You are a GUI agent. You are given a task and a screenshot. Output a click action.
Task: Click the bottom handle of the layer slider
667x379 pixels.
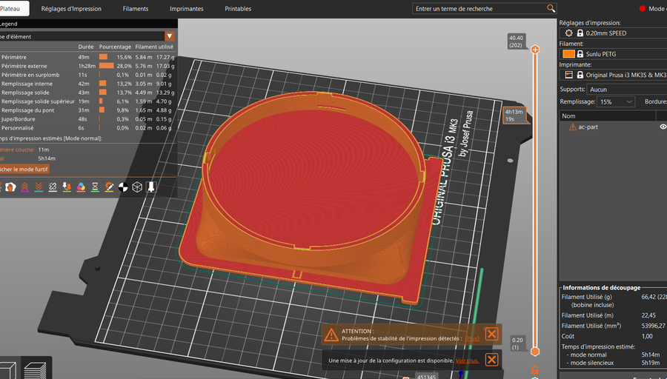(535, 352)
